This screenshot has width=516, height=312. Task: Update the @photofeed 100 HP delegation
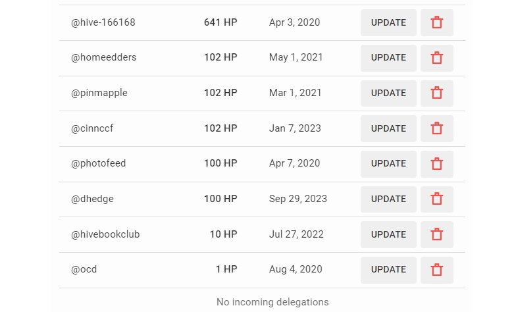[x=388, y=165]
